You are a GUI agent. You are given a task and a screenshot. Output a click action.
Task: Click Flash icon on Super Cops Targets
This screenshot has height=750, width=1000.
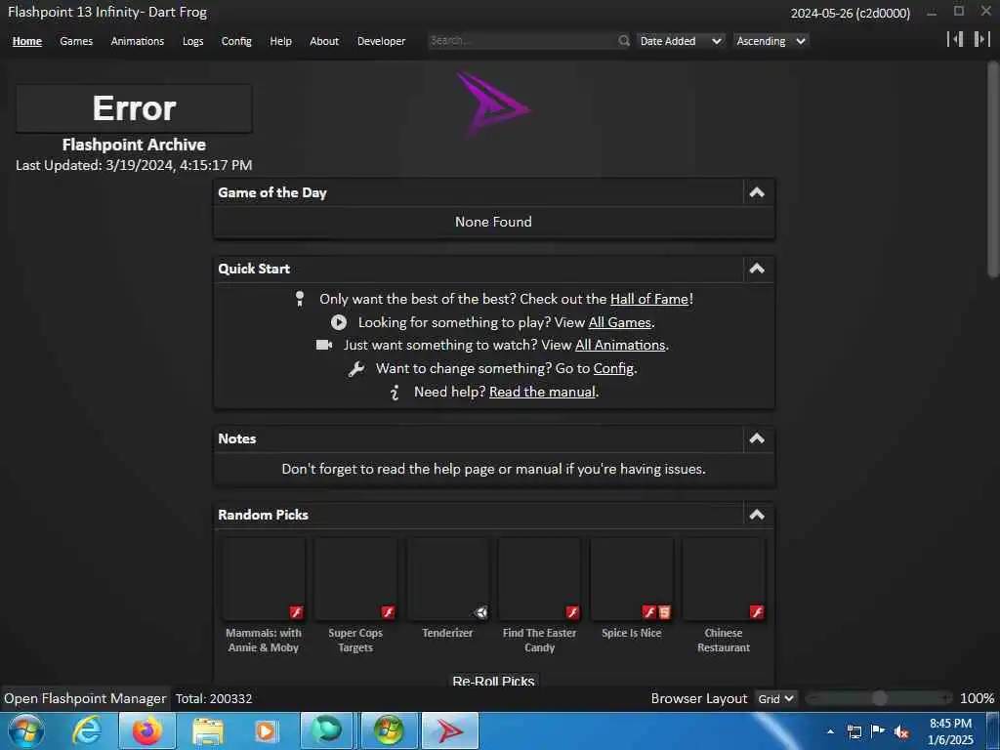point(388,612)
